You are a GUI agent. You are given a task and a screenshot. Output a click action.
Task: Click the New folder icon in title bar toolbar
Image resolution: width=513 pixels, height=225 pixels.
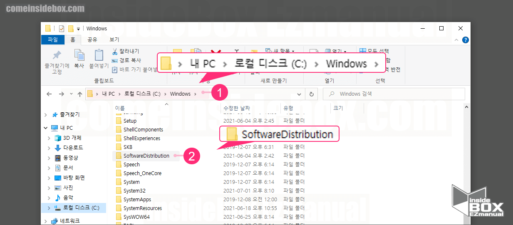coord(71,29)
